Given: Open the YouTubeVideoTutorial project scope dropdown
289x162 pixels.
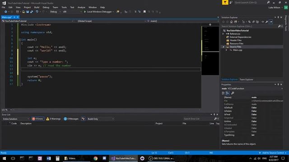Looking at the screenshot, I should tap(37, 21).
